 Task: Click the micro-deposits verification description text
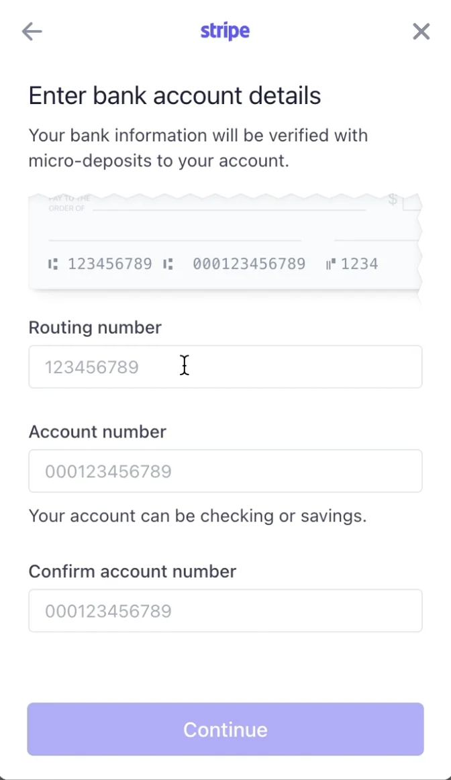click(198, 148)
